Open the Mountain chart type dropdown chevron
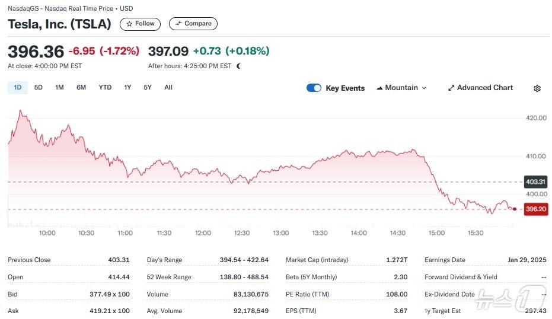Screen dimensions: 552x319 (x=424, y=88)
